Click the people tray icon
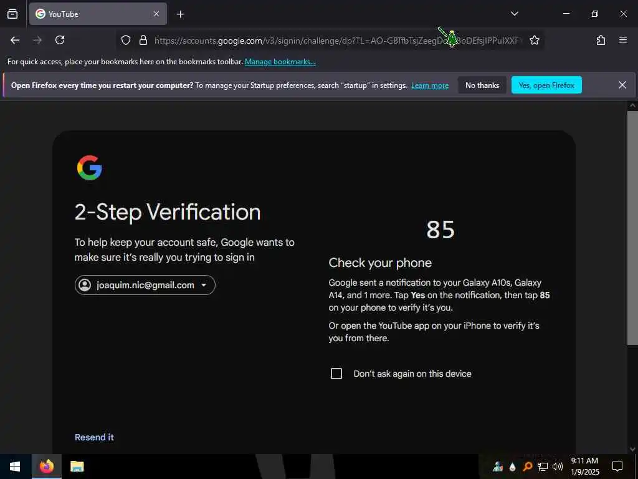Image resolution: width=638 pixels, height=479 pixels. coord(498,467)
